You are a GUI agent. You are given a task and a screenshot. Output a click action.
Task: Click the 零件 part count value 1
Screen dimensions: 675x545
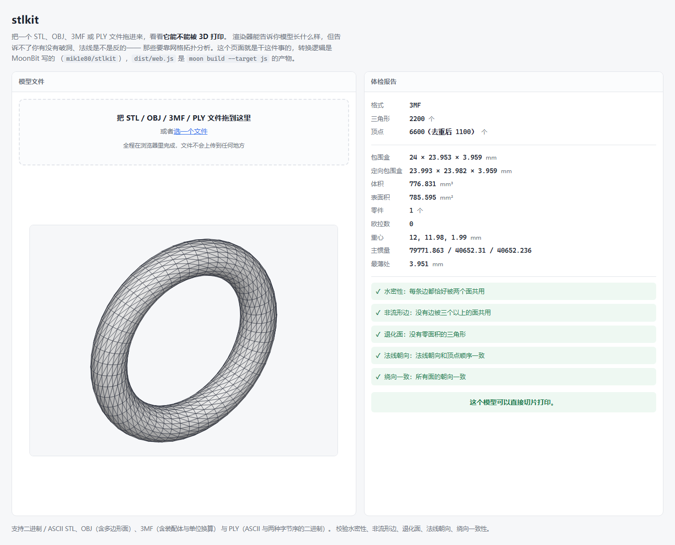tap(411, 210)
